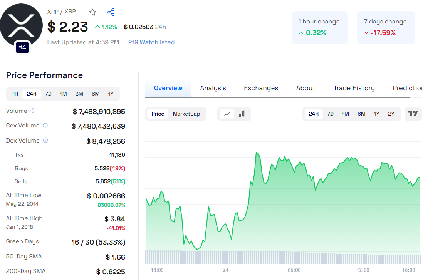Open the Dex Volume info icon

click(45, 140)
